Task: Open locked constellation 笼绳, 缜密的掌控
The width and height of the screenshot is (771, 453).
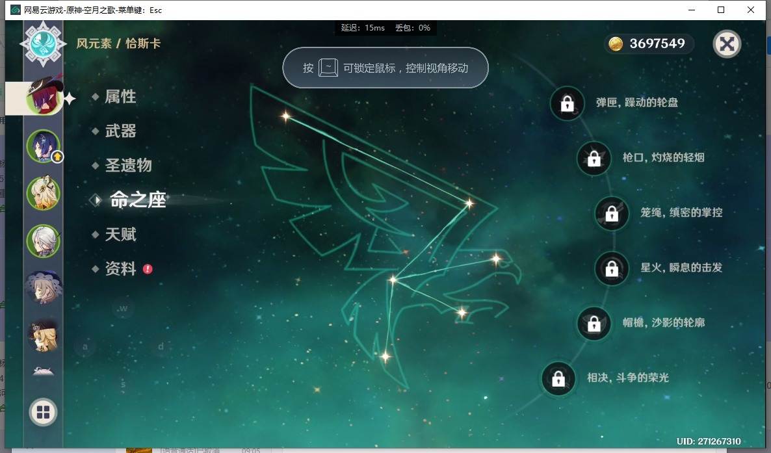Action: [x=612, y=213]
